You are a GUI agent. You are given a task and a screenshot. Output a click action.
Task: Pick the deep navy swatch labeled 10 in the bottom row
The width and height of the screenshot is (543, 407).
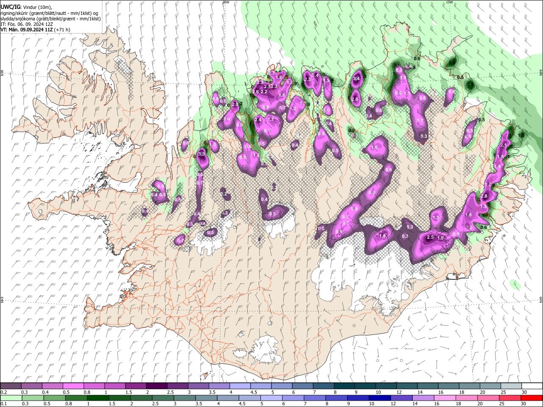click(x=379, y=398)
